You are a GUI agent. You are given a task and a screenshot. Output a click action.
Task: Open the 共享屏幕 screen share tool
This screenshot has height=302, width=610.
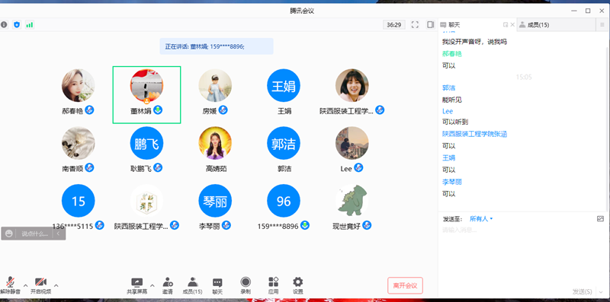pyautogui.click(x=137, y=286)
